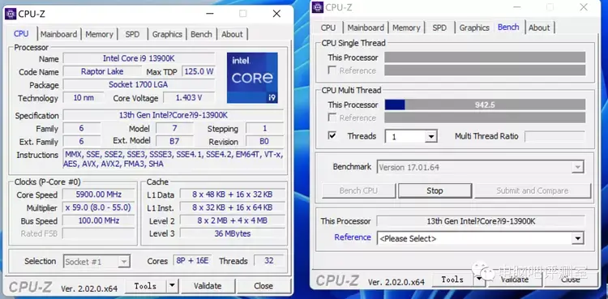Switch to SPD tab in right window
This screenshot has width=608, height=299.
[x=439, y=28]
